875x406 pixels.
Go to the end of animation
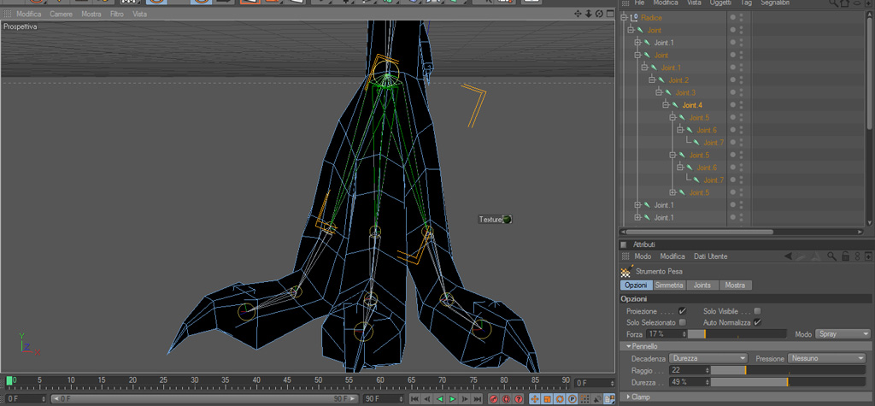pyautogui.click(x=476, y=399)
